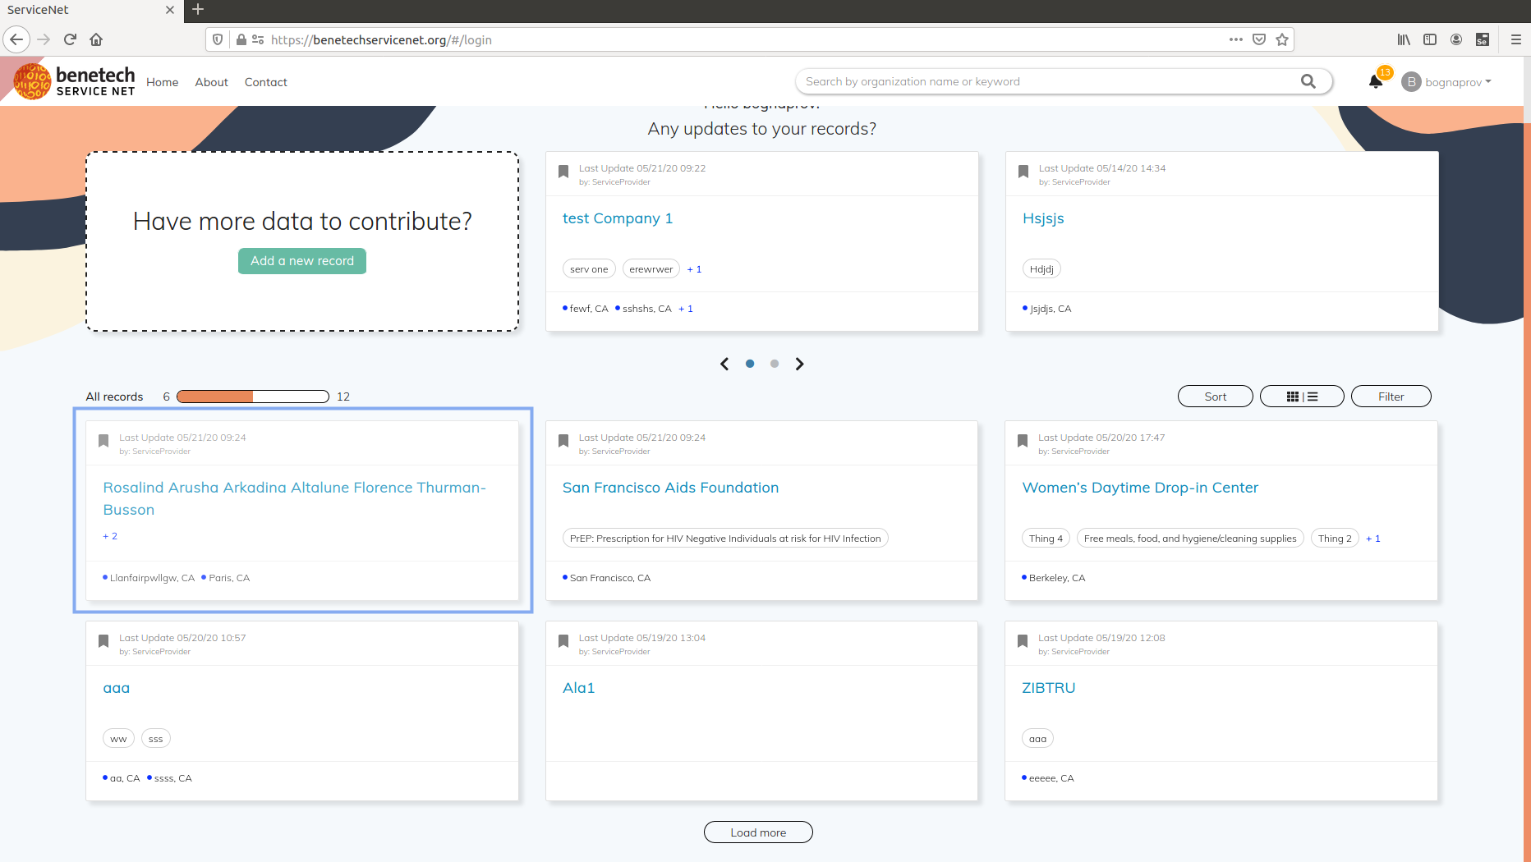Open the Contact page
Image resolution: width=1531 pixels, height=862 pixels.
click(x=265, y=82)
